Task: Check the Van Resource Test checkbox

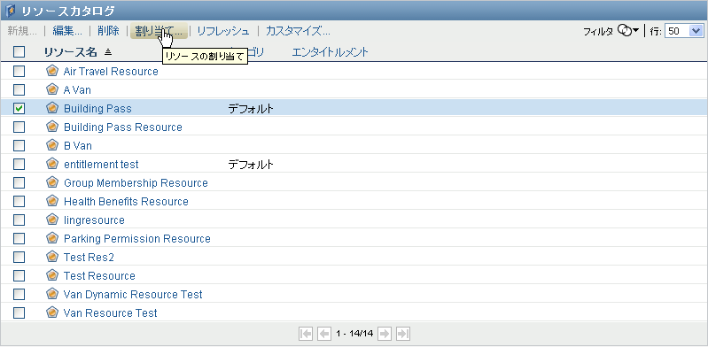Action: (x=19, y=312)
